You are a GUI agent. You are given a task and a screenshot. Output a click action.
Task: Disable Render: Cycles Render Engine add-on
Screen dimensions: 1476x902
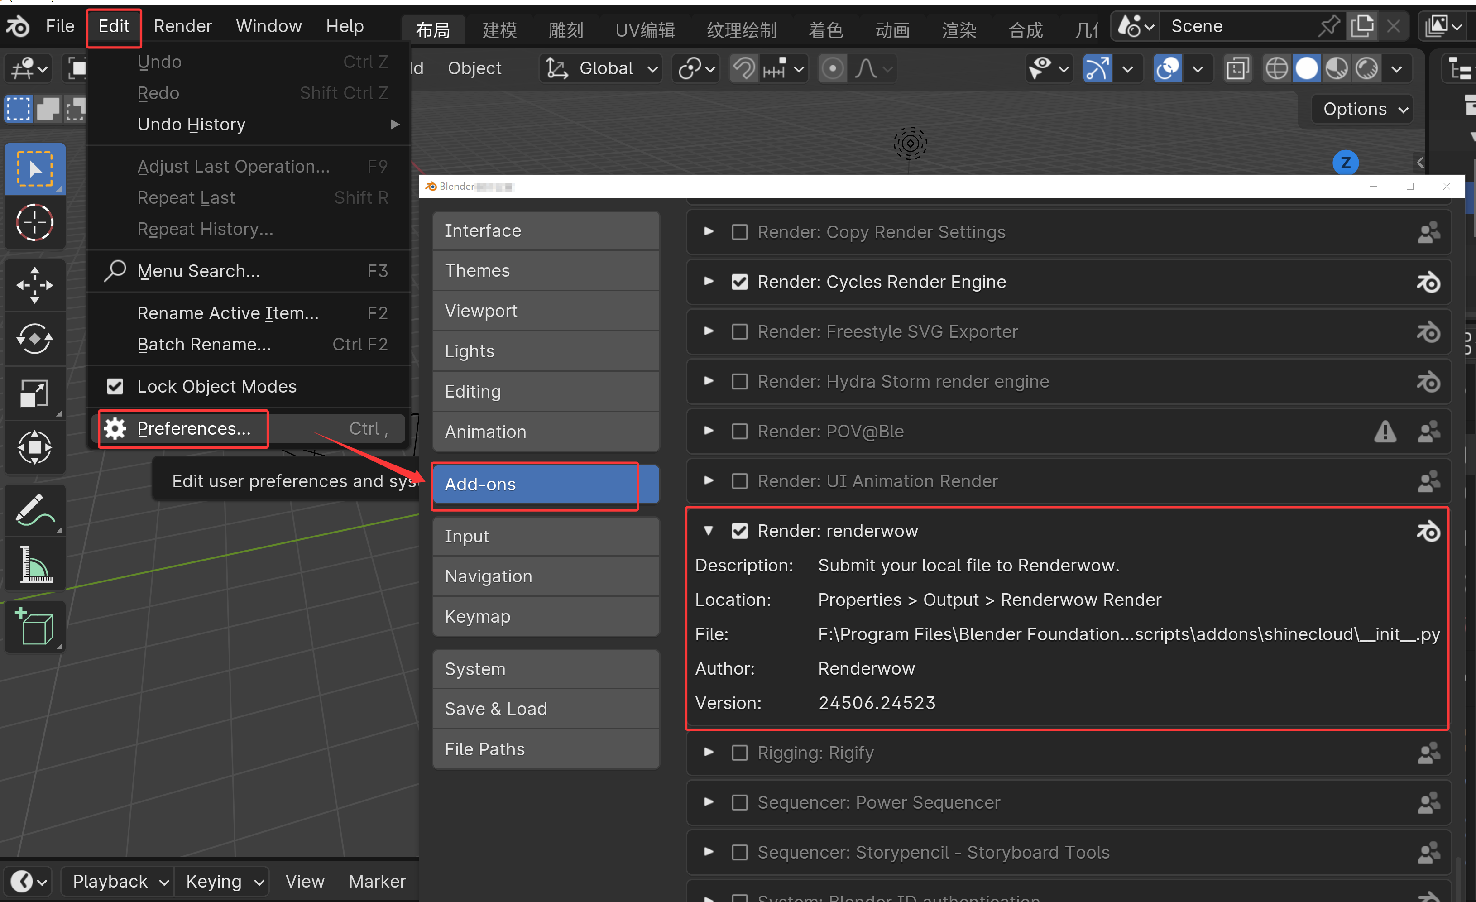(x=740, y=282)
